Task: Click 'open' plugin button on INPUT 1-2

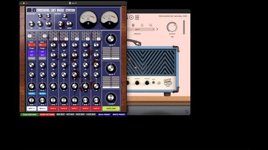Action: coord(32,55)
